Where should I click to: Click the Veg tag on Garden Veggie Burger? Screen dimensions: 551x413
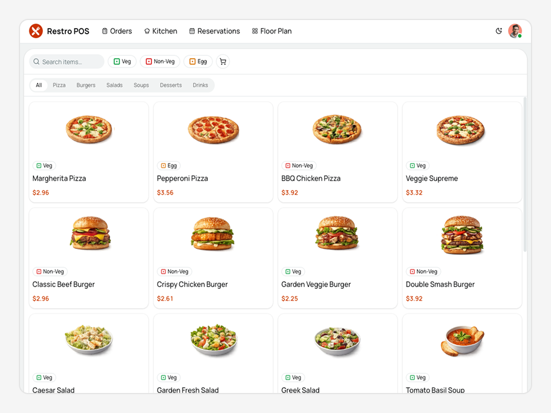tap(293, 271)
